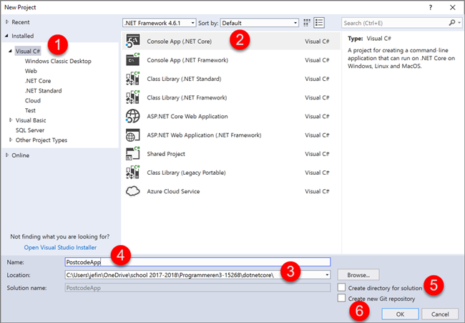Expand the Other Project Types node arrow
Image resolution: width=465 pixels, height=323 pixels.
pyautogui.click(x=11, y=140)
